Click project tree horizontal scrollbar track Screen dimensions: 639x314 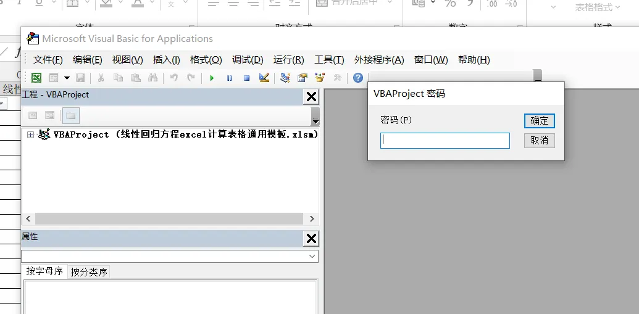[x=169, y=219]
